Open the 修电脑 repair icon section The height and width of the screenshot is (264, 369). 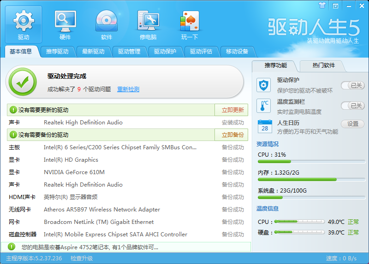click(148, 24)
